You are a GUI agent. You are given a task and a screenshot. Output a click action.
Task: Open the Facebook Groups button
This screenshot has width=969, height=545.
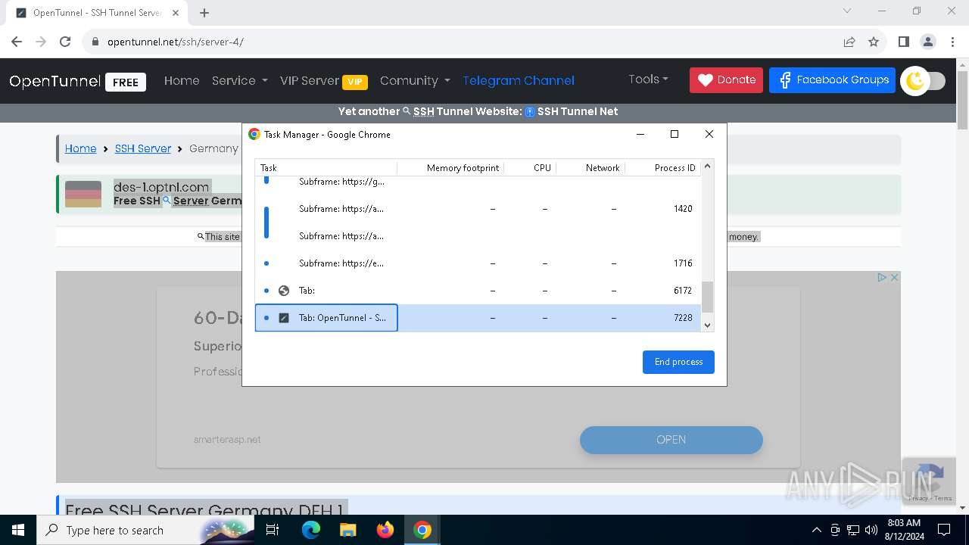[x=832, y=79]
